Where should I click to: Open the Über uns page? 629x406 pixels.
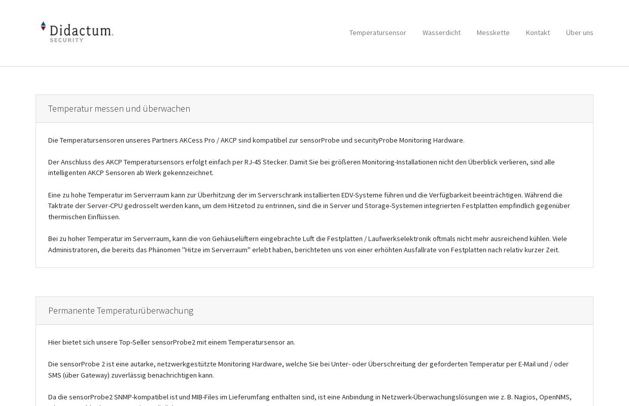coord(580,32)
